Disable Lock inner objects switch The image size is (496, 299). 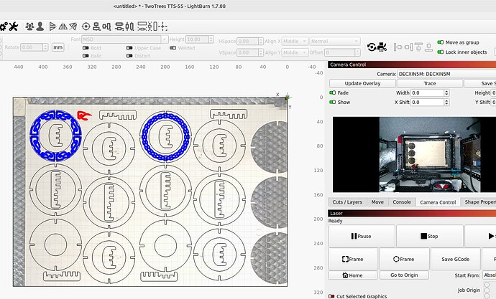(441, 52)
